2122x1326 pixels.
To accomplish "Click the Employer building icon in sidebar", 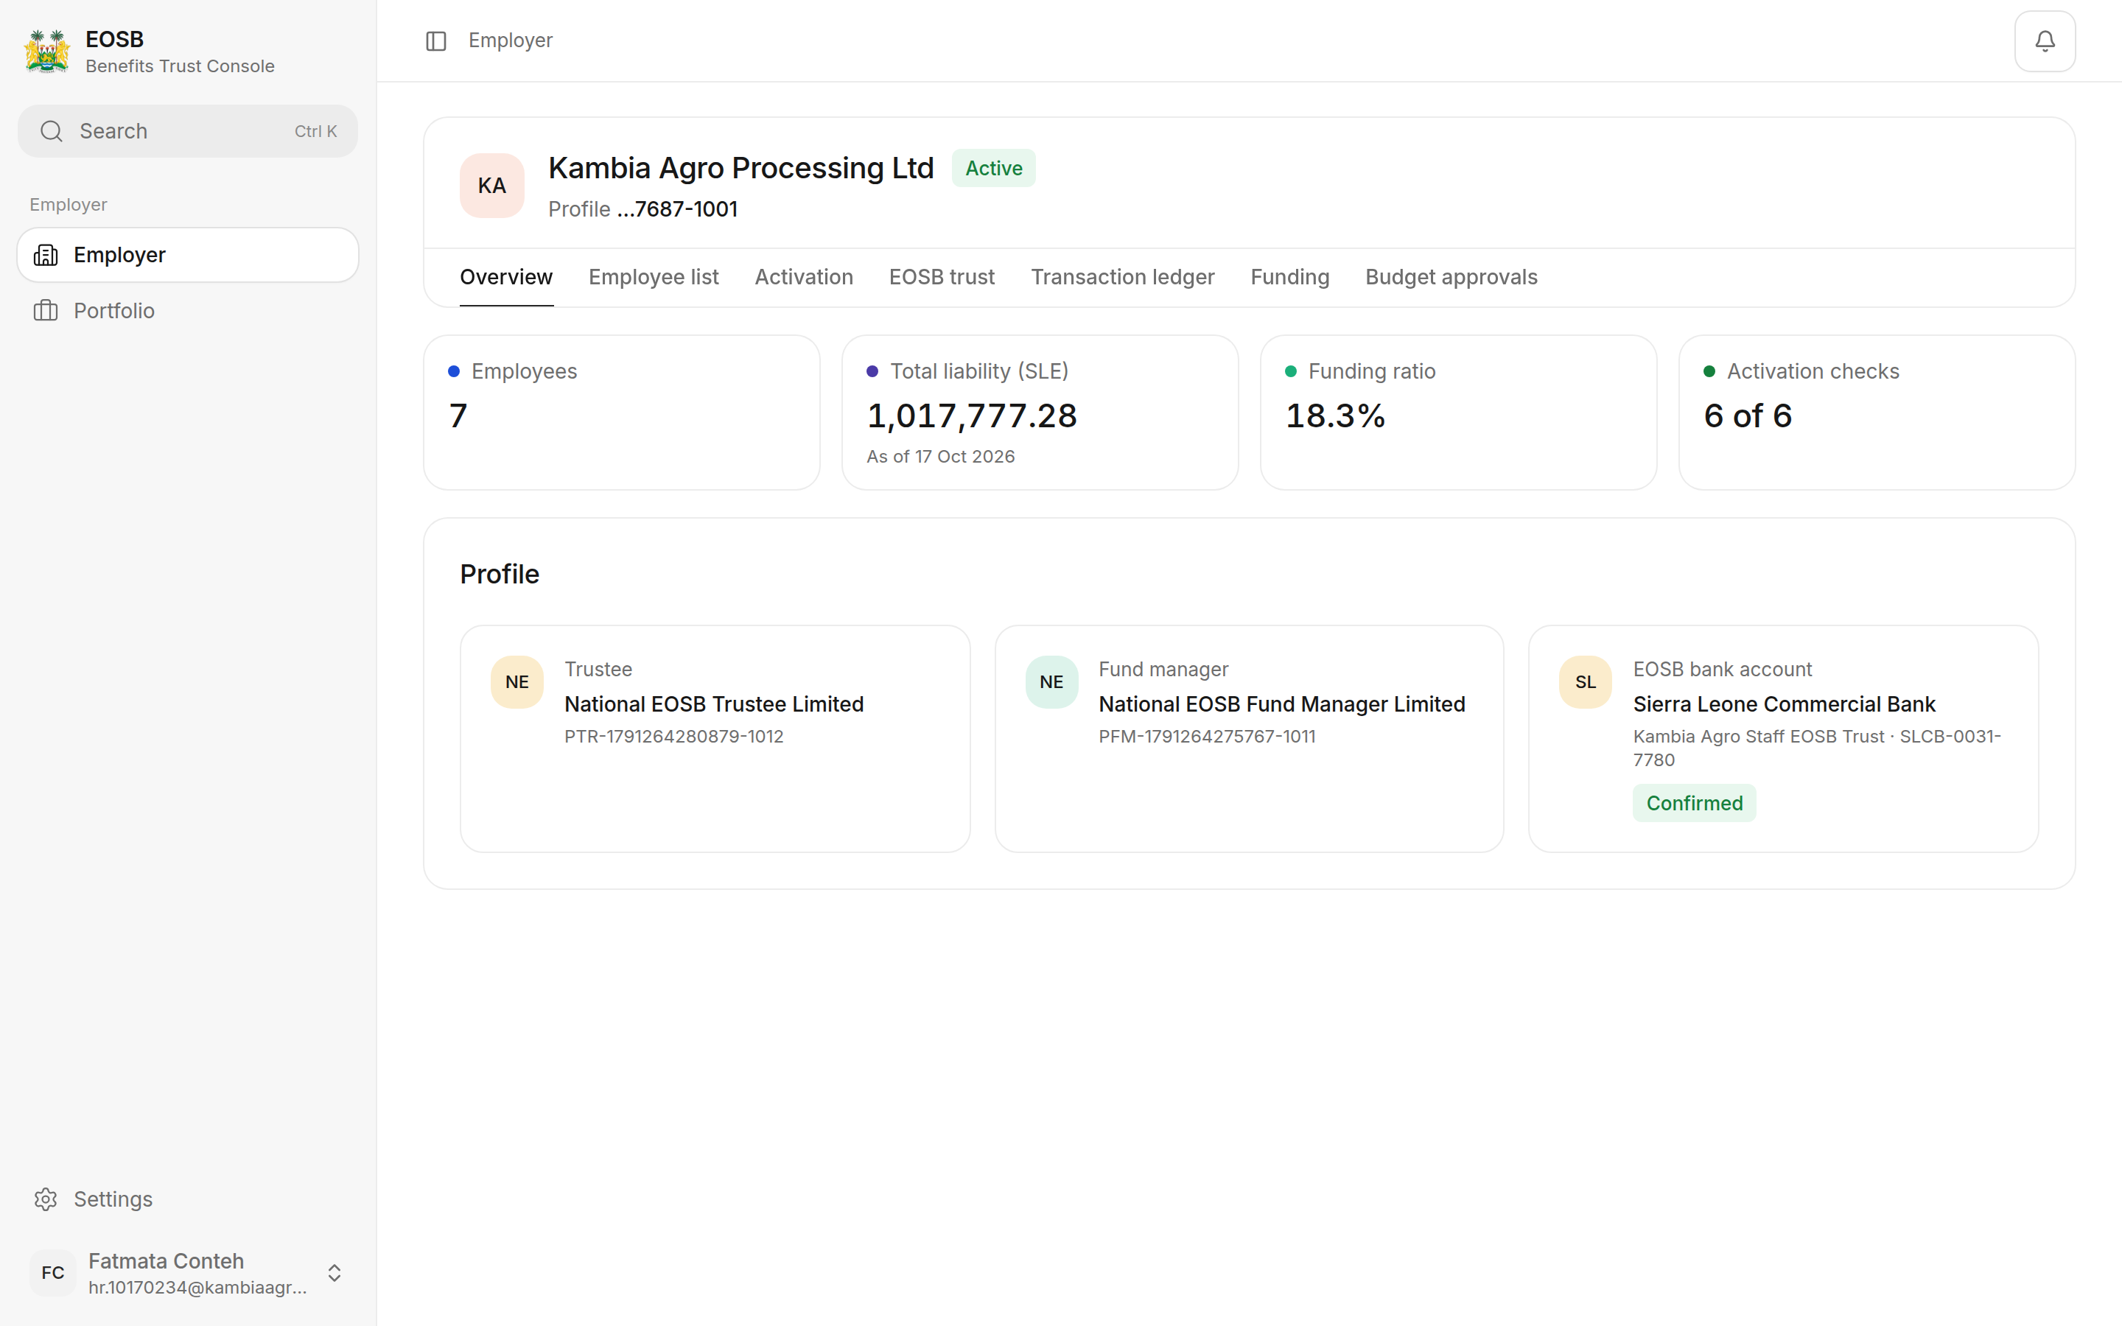I will pos(46,255).
